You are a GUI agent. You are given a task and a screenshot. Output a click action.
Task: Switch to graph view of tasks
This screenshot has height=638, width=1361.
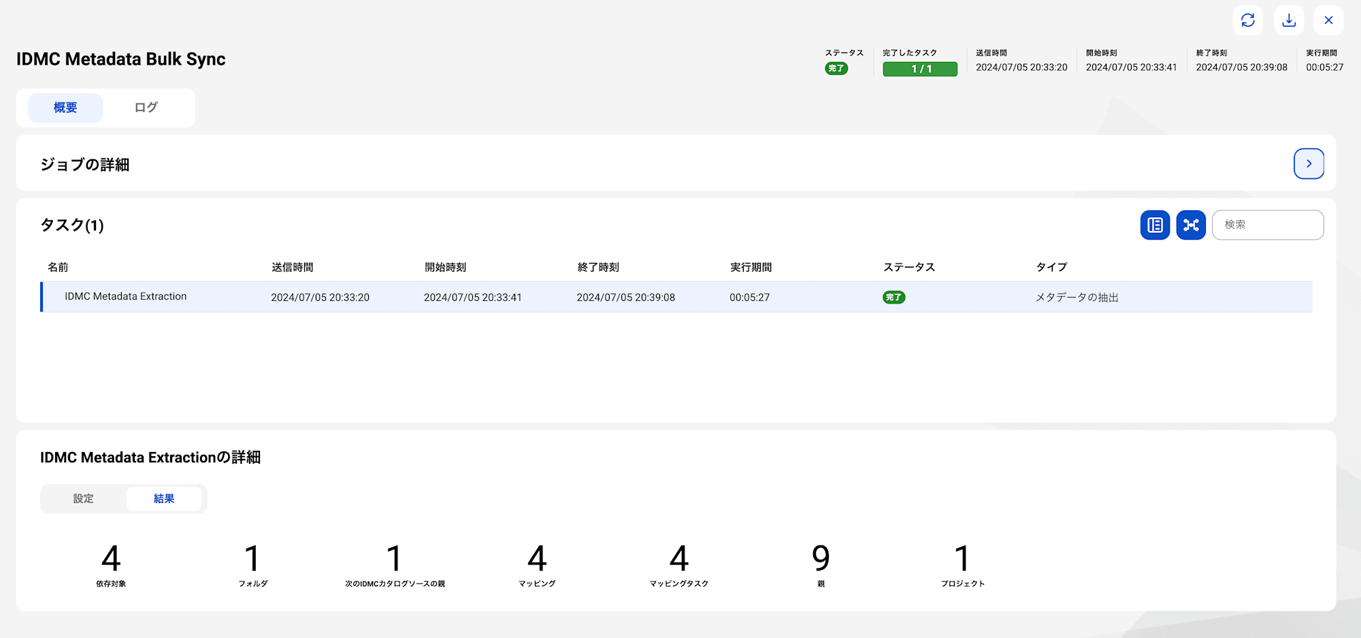point(1191,225)
